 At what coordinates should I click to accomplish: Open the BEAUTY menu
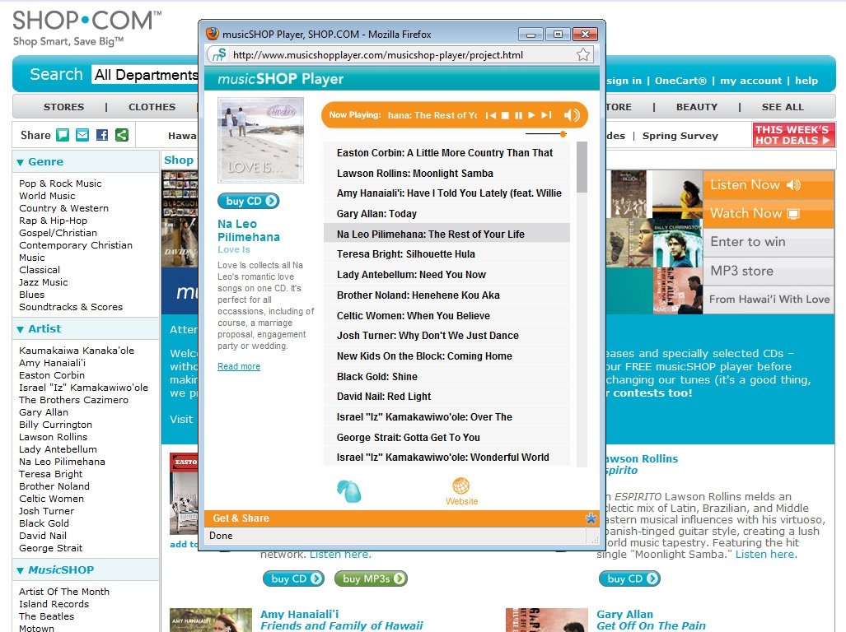[x=697, y=107]
